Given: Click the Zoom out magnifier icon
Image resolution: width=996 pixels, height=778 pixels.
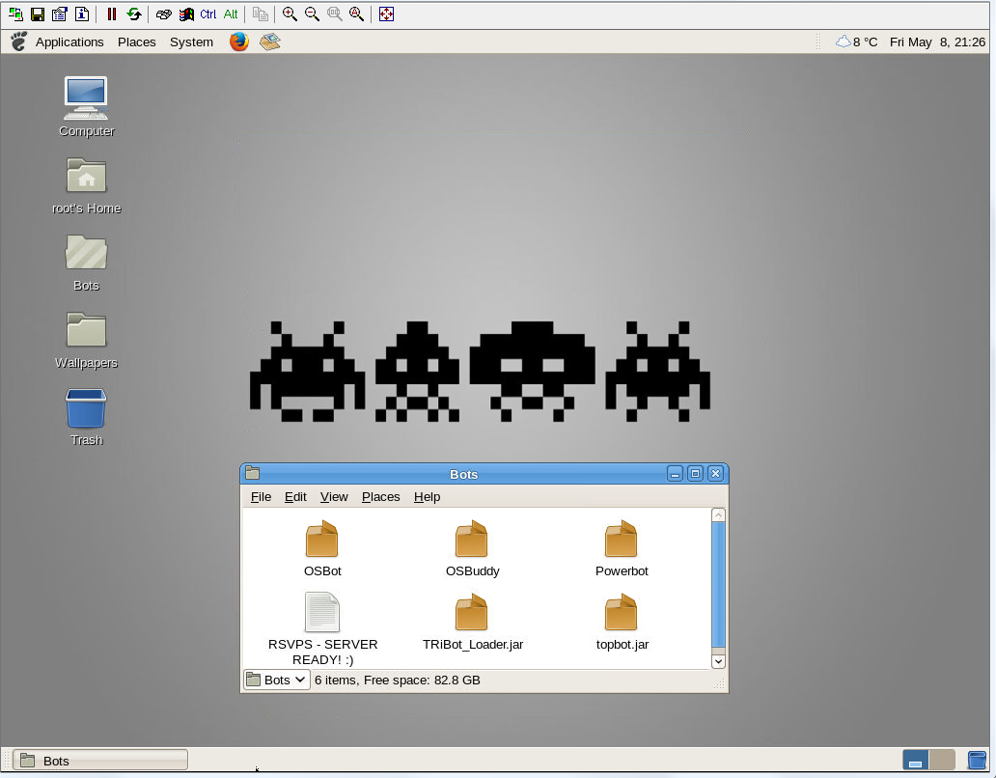Looking at the screenshot, I should (312, 14).
